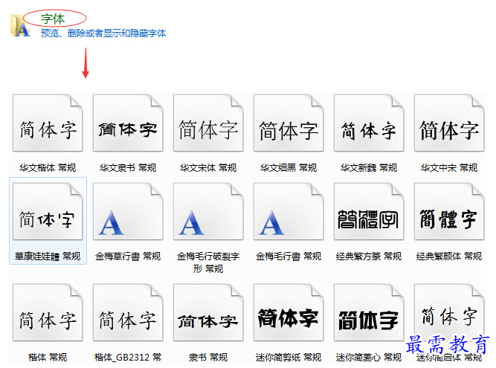The height and width of the screenshot is (368, 496).
Task: Select the 迷你简剪纸 font preview icon
Action: pos(289,313)
